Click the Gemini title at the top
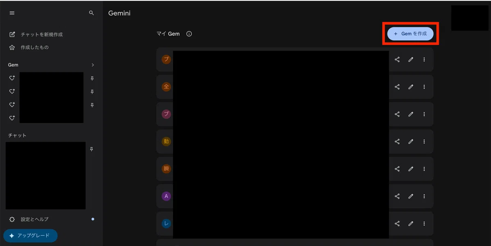491x246 pixels. 119,13
